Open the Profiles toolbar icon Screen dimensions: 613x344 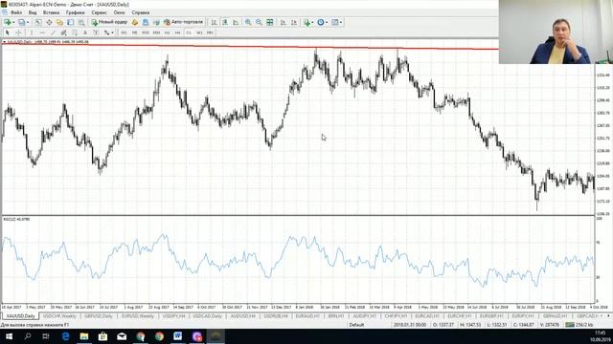click(x=21, y=22)
